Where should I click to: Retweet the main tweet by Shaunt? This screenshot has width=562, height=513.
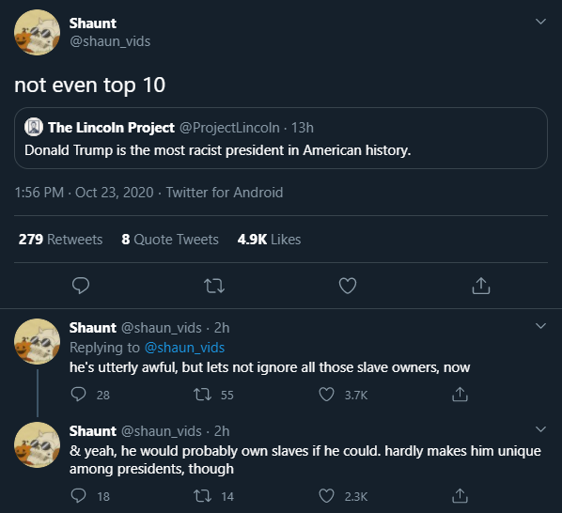coord(214,286)
